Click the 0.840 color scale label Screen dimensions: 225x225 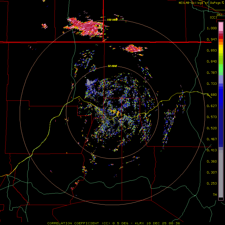(212, 61)
